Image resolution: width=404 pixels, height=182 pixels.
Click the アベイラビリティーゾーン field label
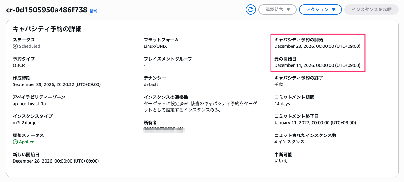click(x=39, y=97)
